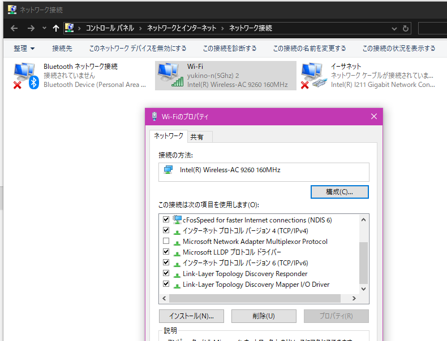Click the Wi-Fi properties dialog title icon
447x341 pixels.
tap(154, 116)
